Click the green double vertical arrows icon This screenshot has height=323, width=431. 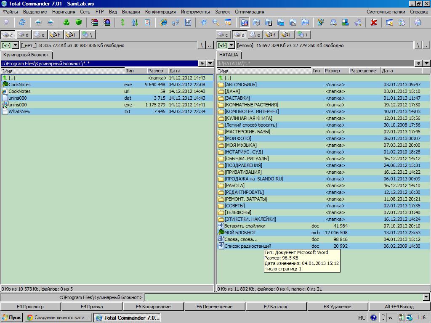[x=123, y=23]
